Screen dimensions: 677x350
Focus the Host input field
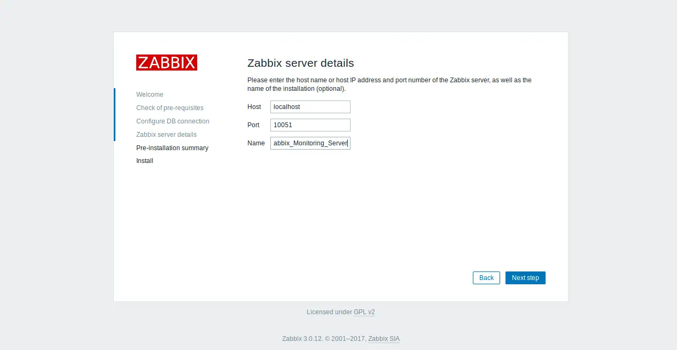coord(310,107)
